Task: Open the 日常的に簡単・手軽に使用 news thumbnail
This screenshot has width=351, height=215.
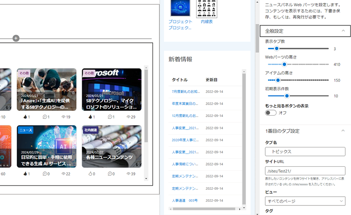Action: pos(47,146)
